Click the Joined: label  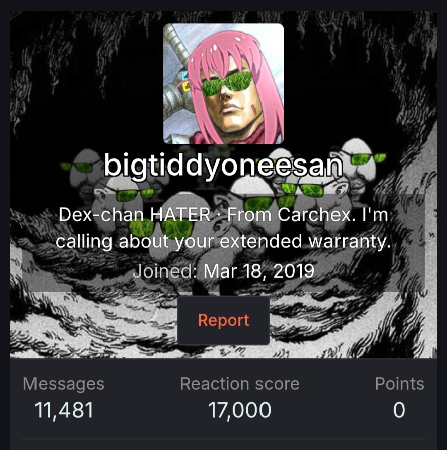click(165, 271)
